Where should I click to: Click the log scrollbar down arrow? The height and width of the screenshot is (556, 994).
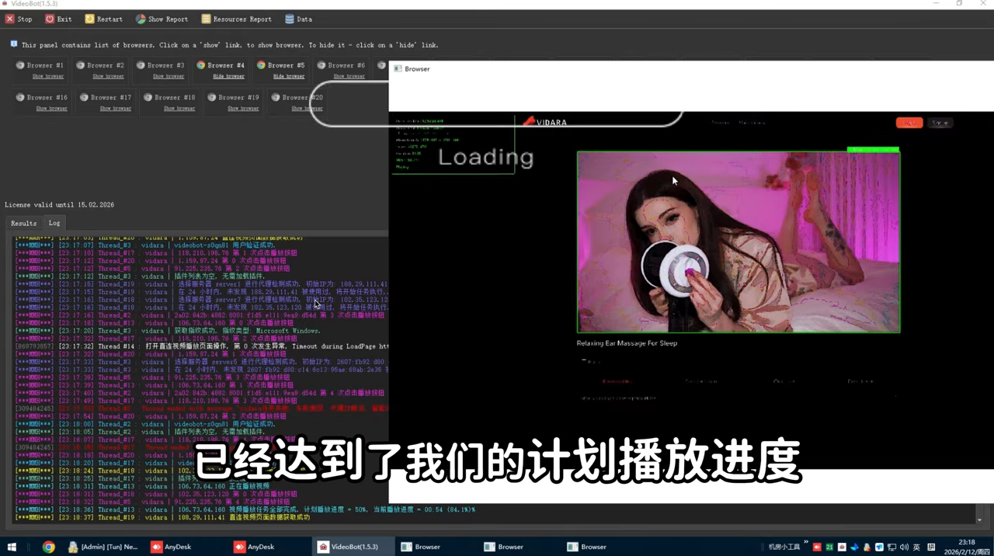click(979, 520)
